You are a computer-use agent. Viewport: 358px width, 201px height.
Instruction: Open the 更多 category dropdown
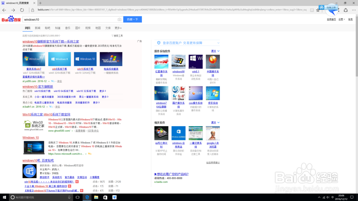pos(118,28)
